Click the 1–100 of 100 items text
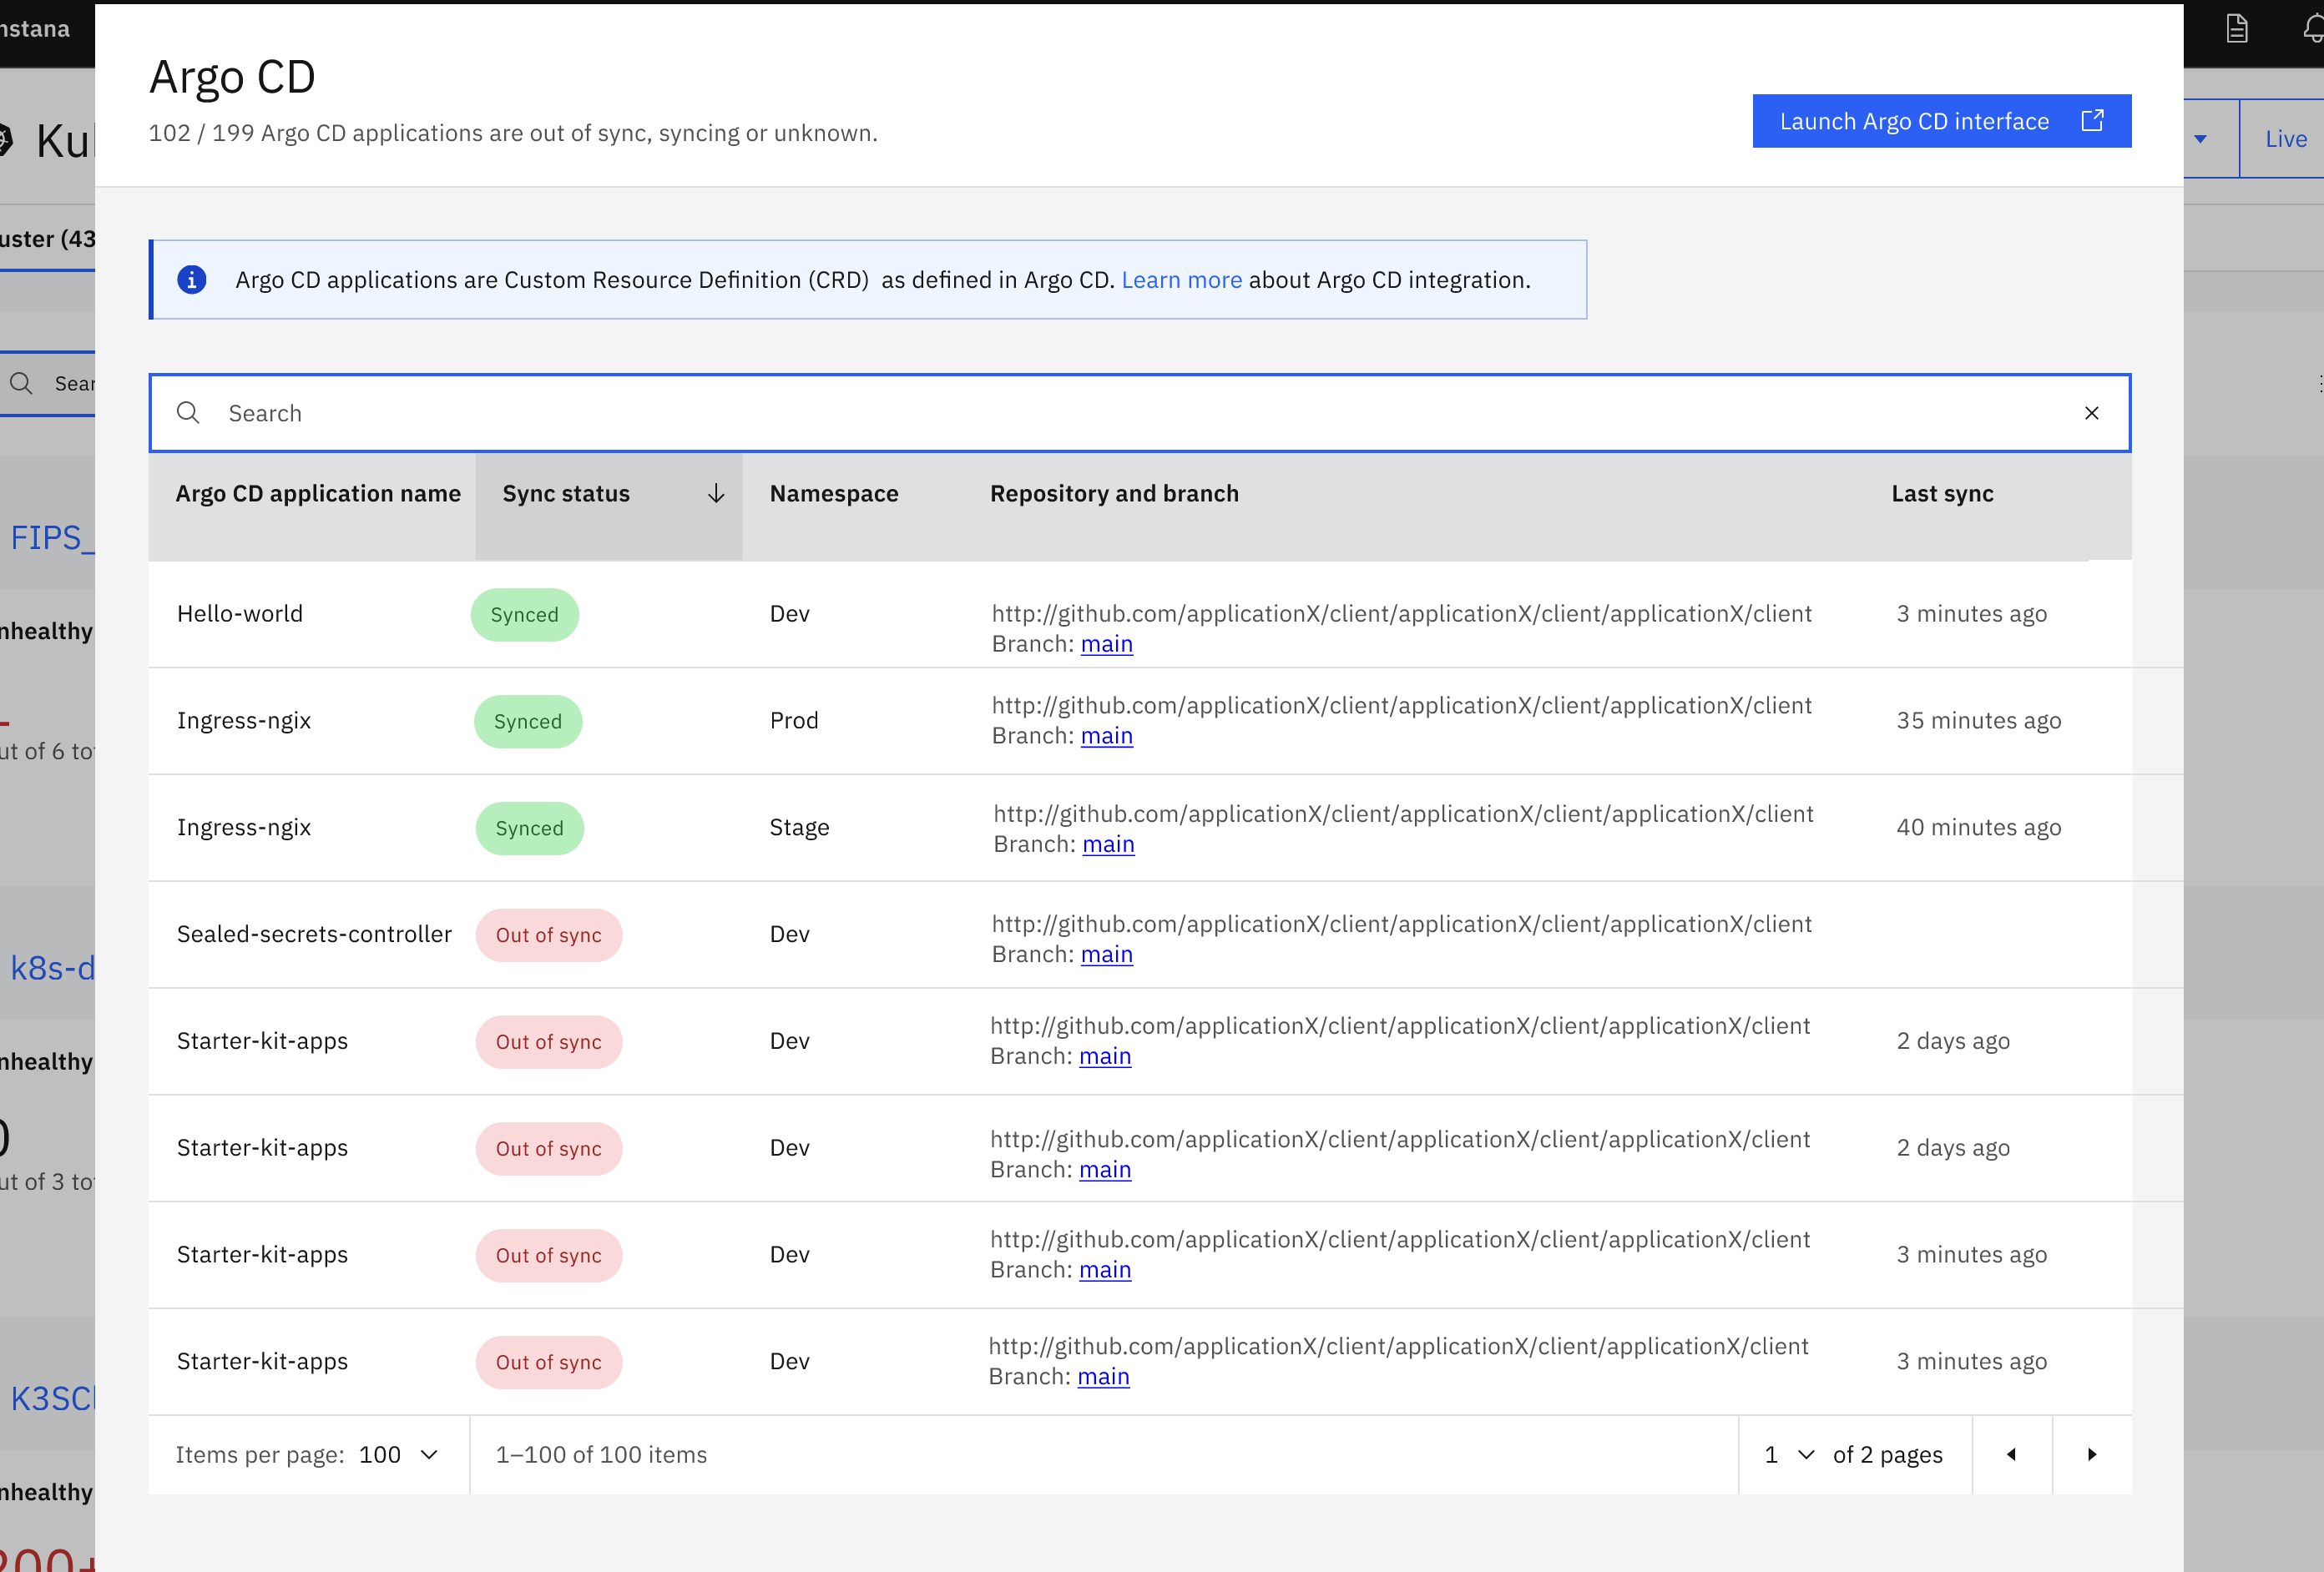Viewport: 2324px width, 1572px height. point(601,1455)
